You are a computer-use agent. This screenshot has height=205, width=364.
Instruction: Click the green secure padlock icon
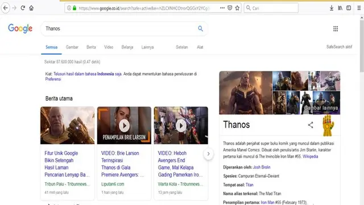tap(75, 8)
